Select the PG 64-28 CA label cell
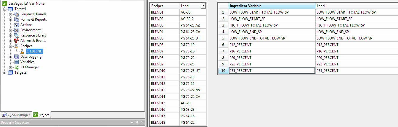Screen dimensions: 398x127 [x=193, y=32]
